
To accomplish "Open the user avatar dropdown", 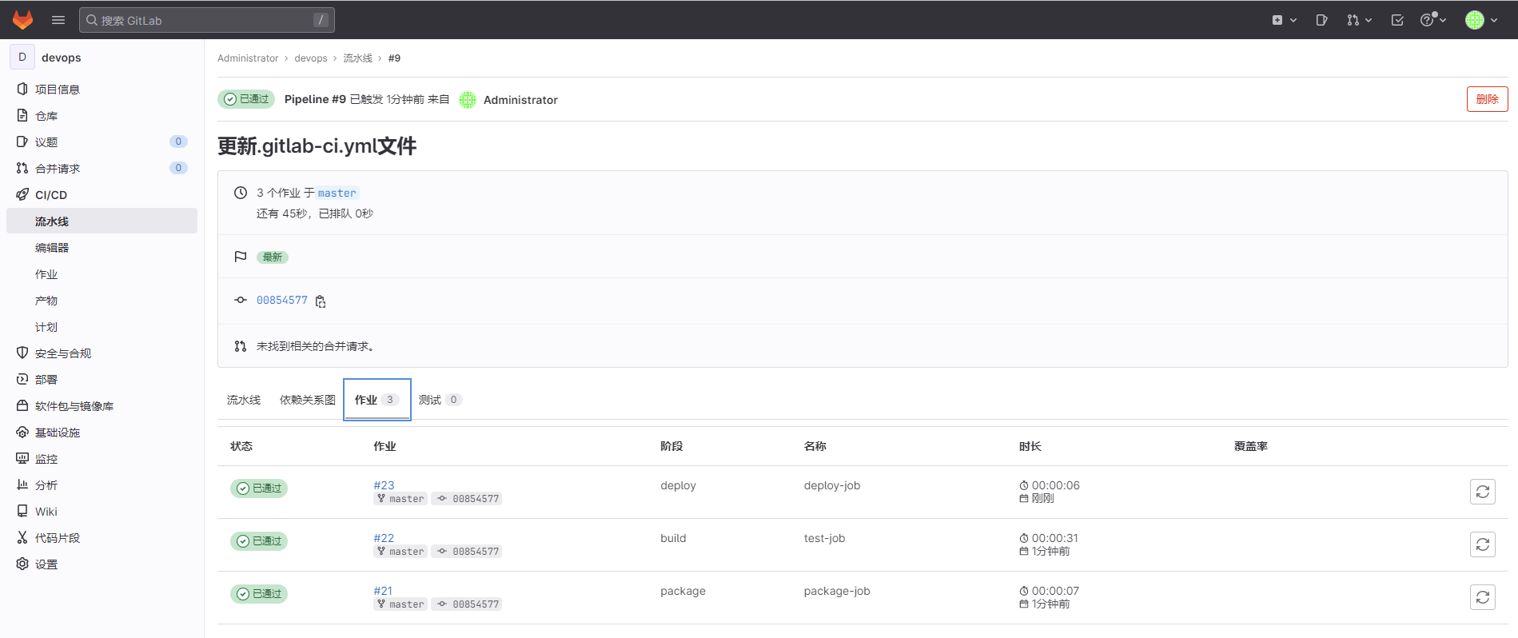I will [1481, 20].
